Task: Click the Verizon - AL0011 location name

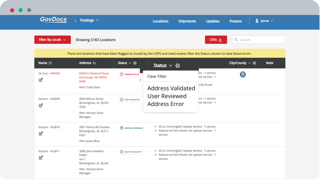Action: click(x=49, y=151)
